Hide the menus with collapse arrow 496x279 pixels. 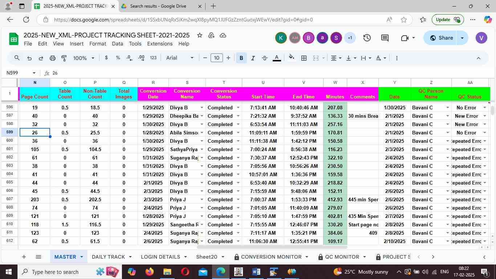[479, 58]
